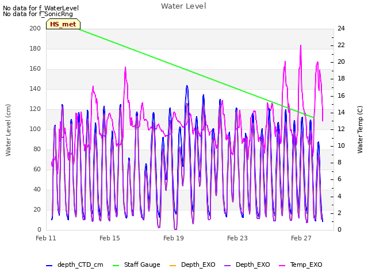This screenshot has width=368, height=276.
Task: Click the Feb 11 x-axis label
Action: pos(46,238)
